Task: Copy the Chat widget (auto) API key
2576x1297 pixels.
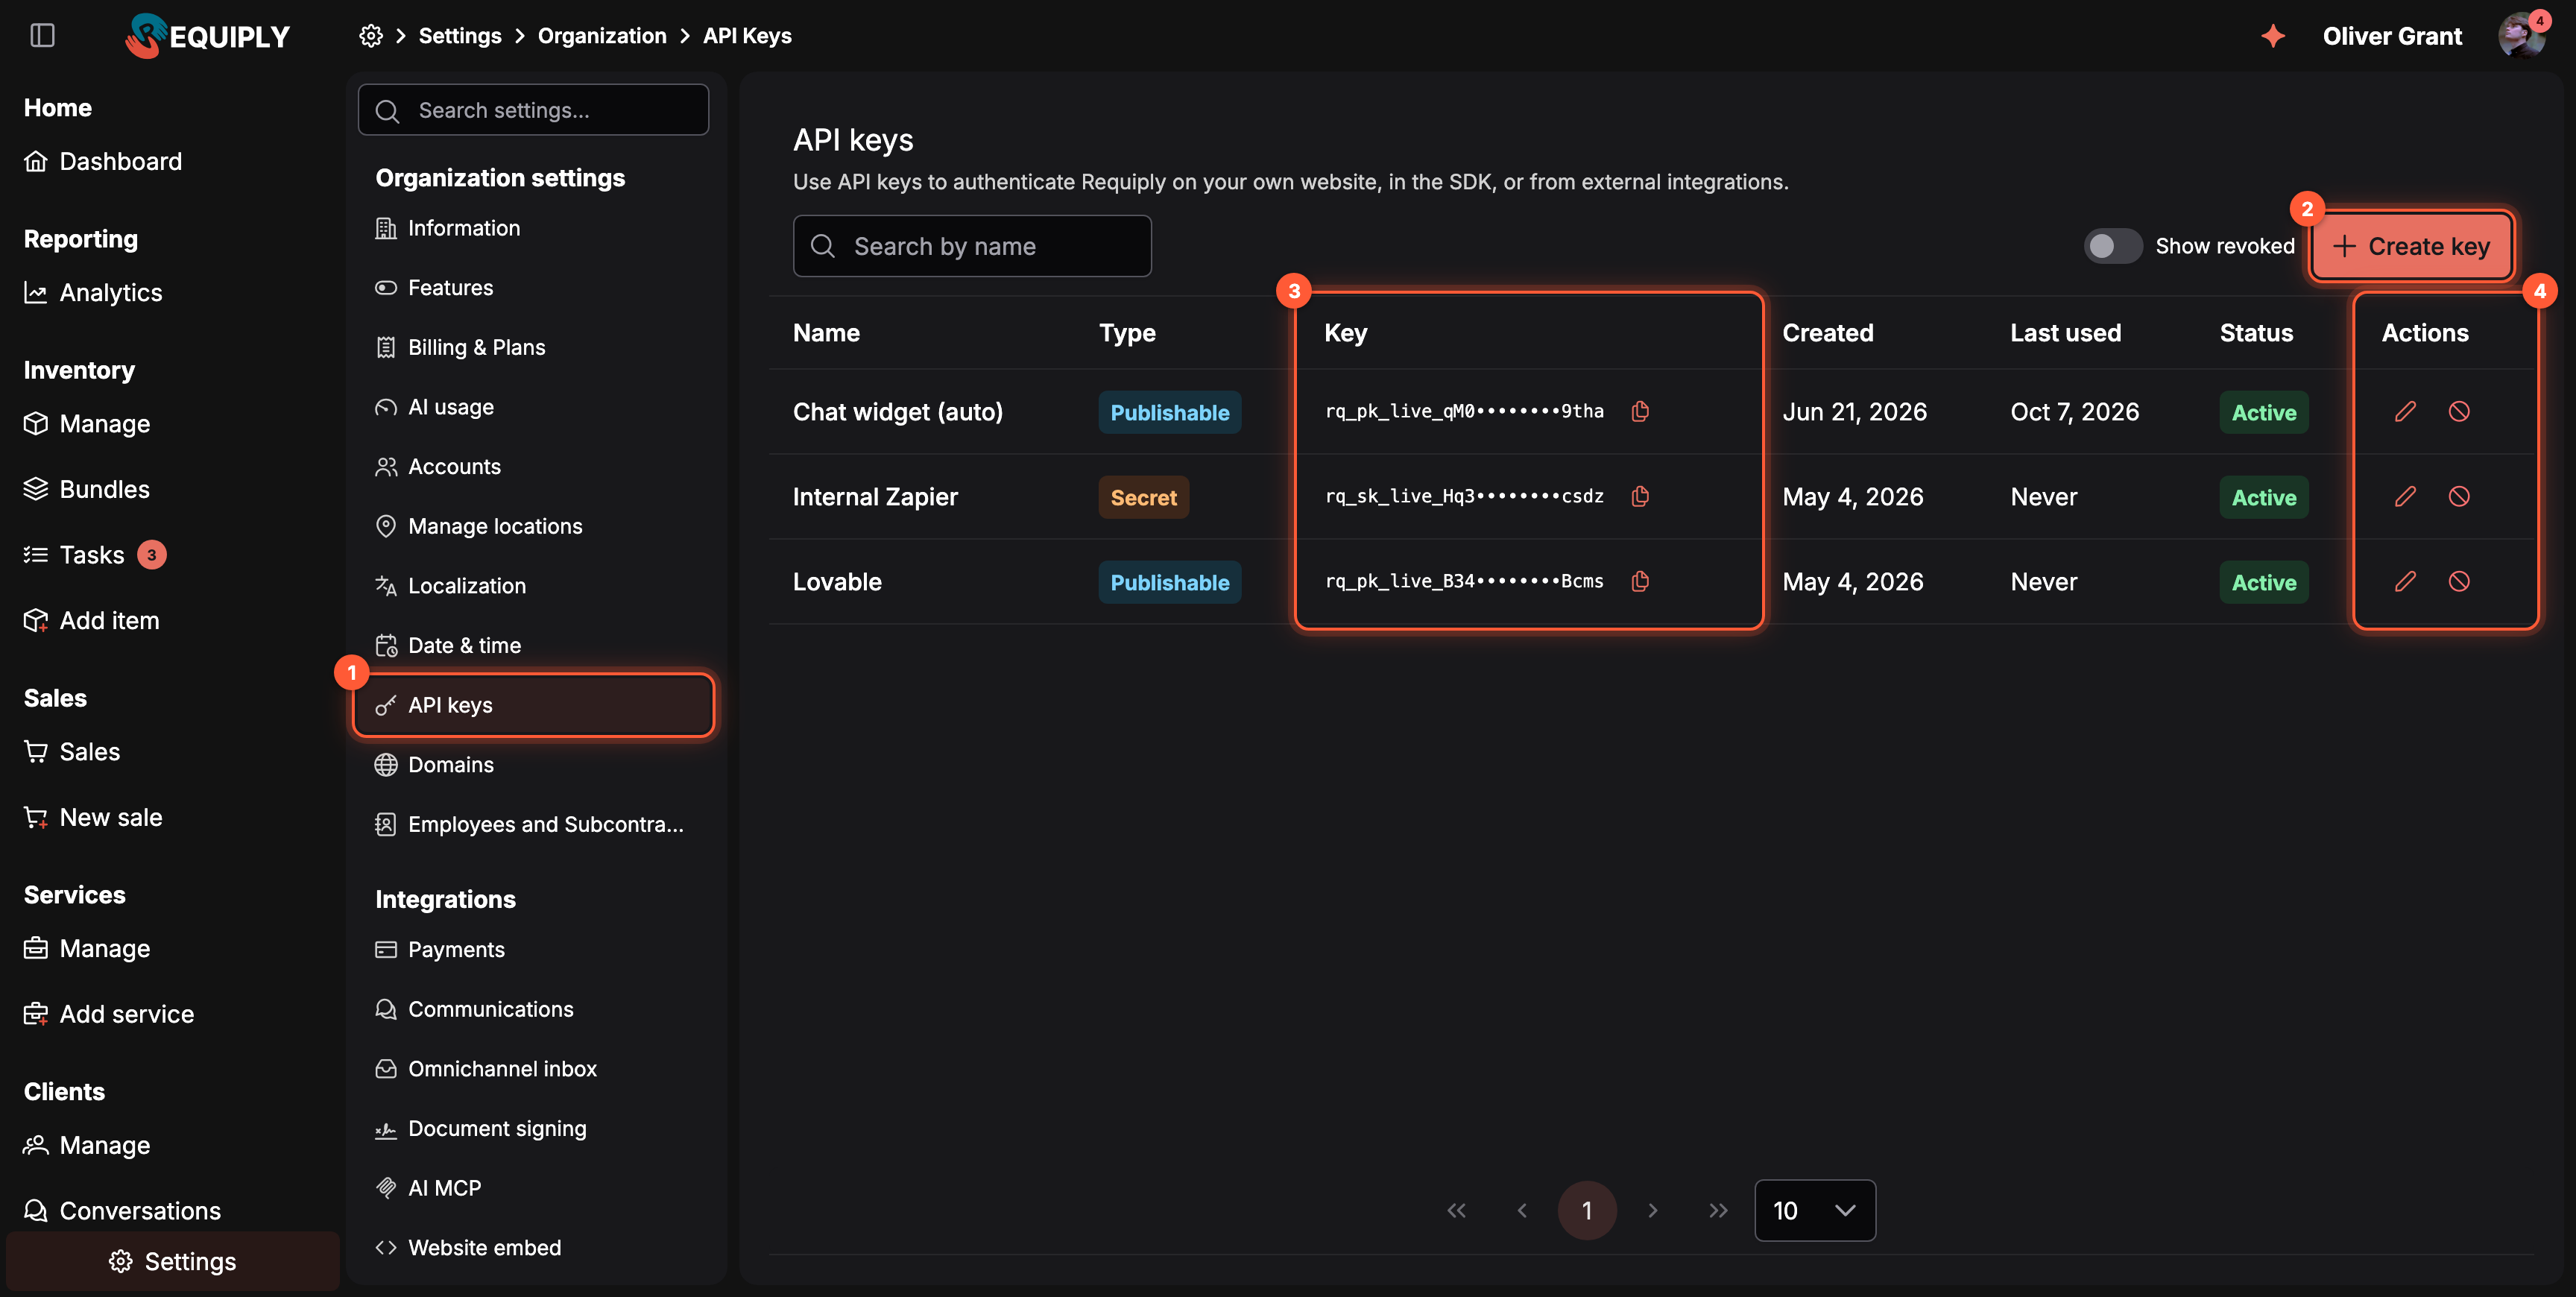Action: click(1640, 411)
